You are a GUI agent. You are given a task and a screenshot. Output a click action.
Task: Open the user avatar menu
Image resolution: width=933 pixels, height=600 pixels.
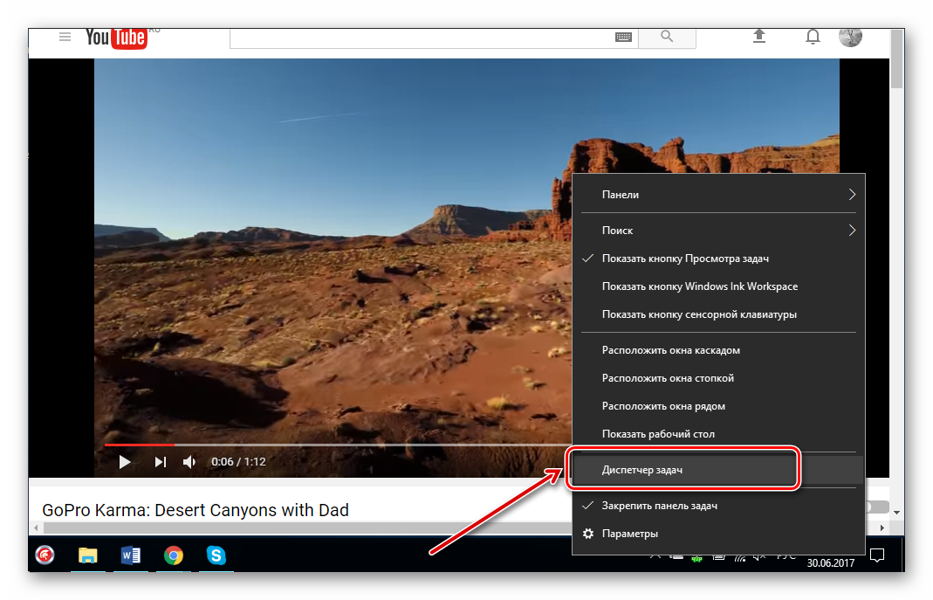850,37
